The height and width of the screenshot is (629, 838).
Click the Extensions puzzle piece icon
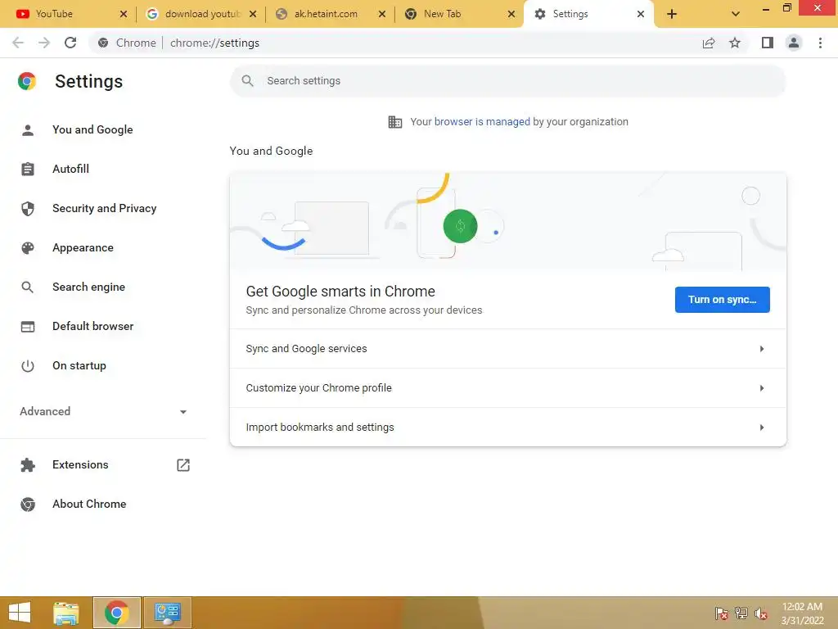click(28, 465)
